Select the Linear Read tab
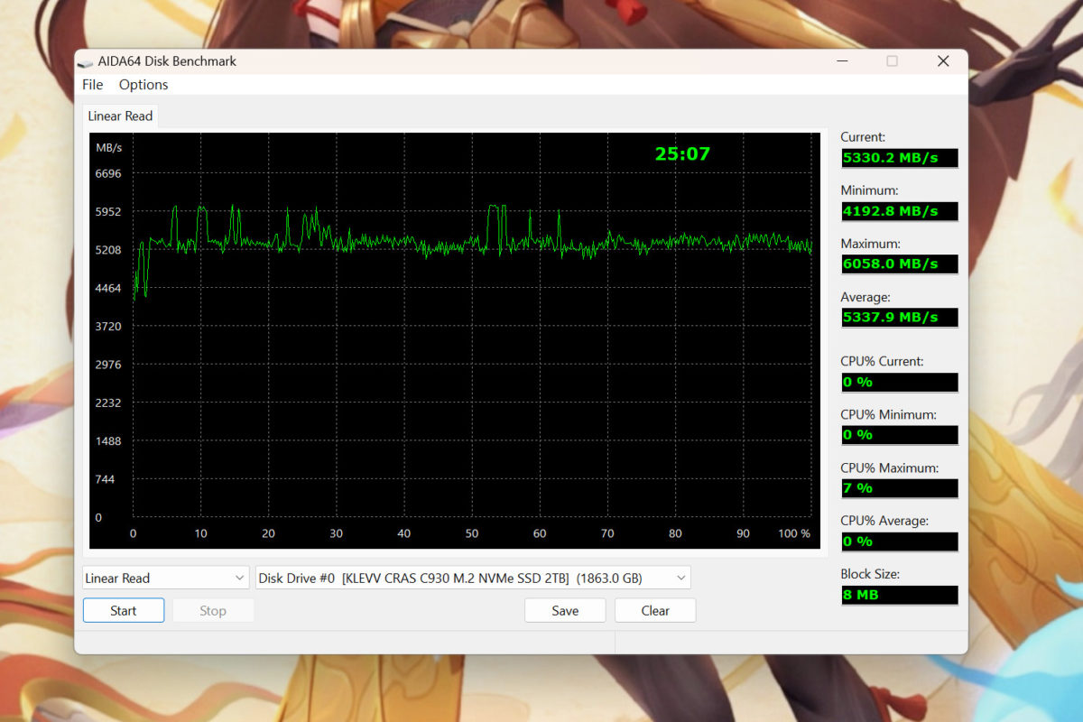1083x722 pixels. tap(120, 116)
